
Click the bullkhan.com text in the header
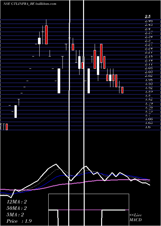pos(46,4)
